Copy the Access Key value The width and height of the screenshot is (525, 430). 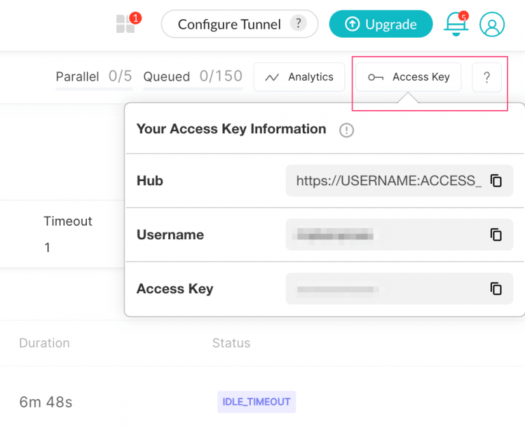coord(496,288)
